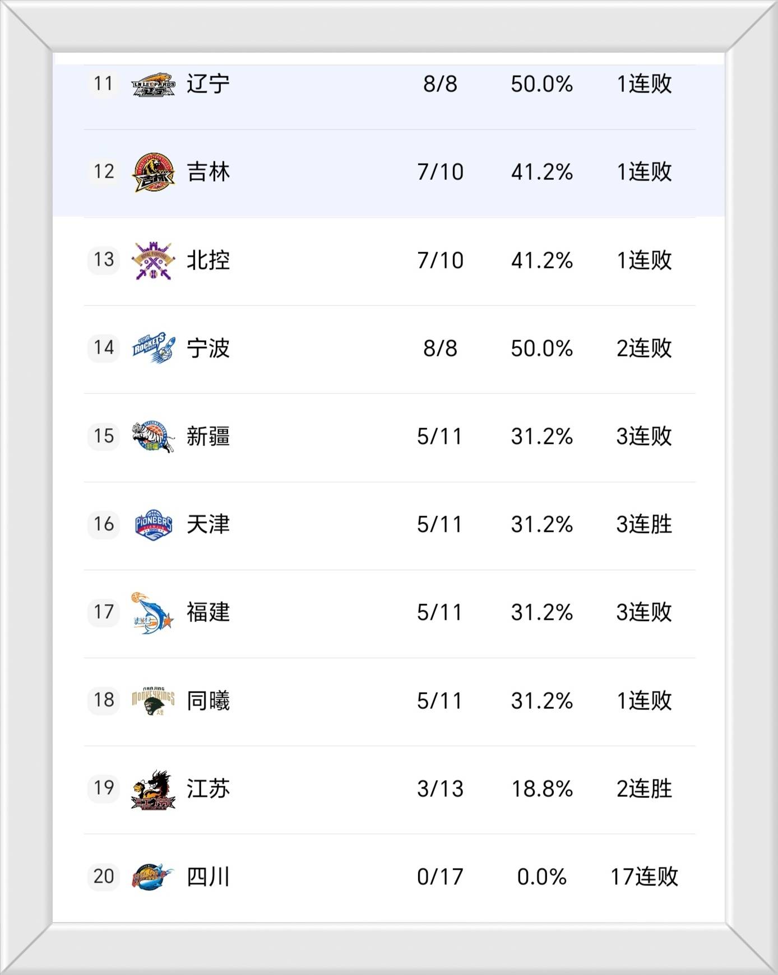Click rank badge number 14
778x975 pixels.
coord(104,348)
